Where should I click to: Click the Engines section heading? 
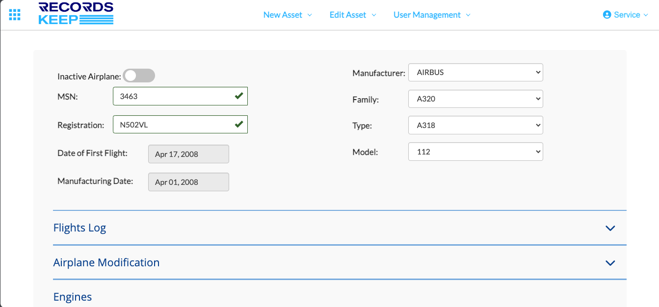pos(73,297)
